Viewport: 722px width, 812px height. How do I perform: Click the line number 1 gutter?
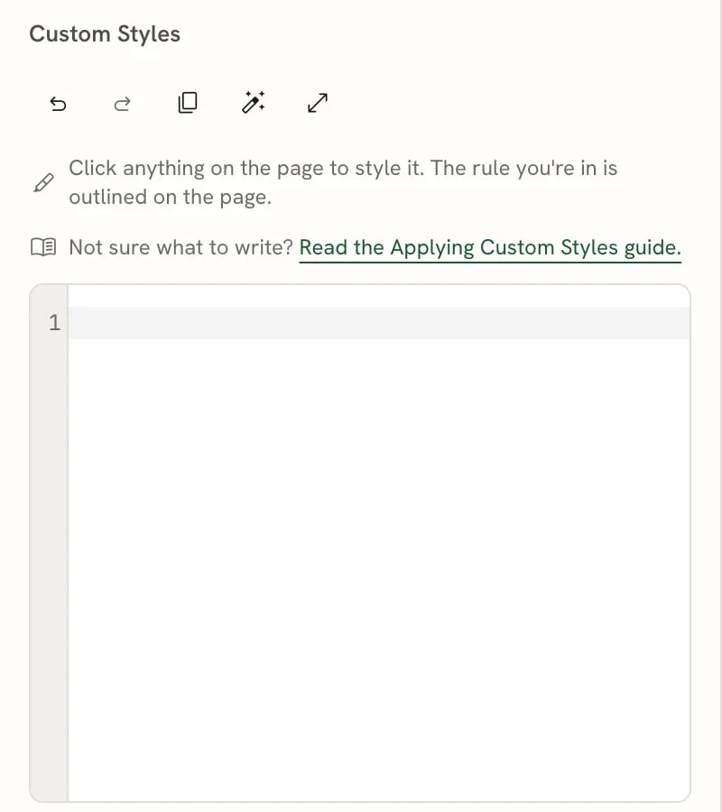point(54,323)
